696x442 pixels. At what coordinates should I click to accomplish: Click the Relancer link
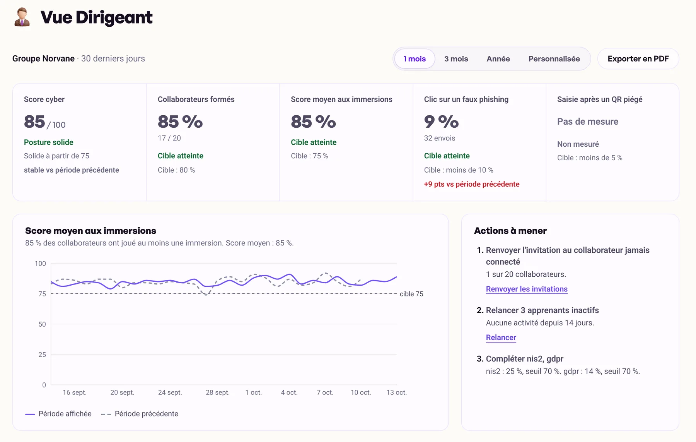pyautogui.click(x=501, y=337)
